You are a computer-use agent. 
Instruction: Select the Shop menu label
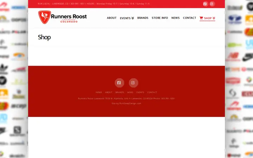[208, 18]
